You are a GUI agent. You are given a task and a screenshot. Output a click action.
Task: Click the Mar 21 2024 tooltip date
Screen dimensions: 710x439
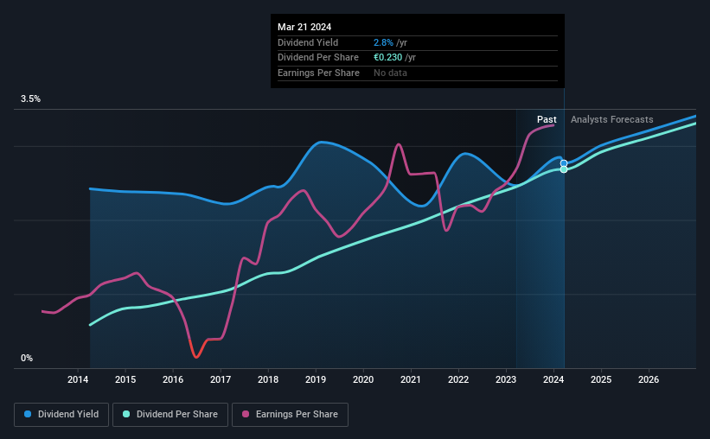tap(304, 27)
